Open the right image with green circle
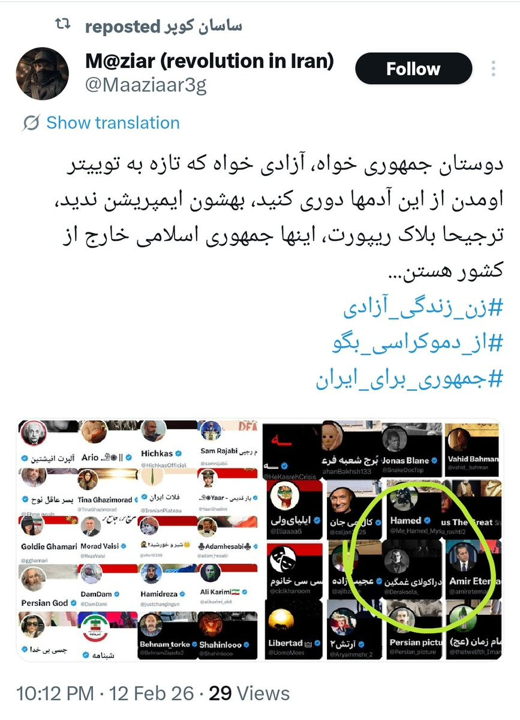Viewport: 520px width, 720px height. tap(383, 540)
